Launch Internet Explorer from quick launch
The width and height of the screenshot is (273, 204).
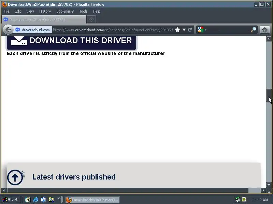click(36, 200)
